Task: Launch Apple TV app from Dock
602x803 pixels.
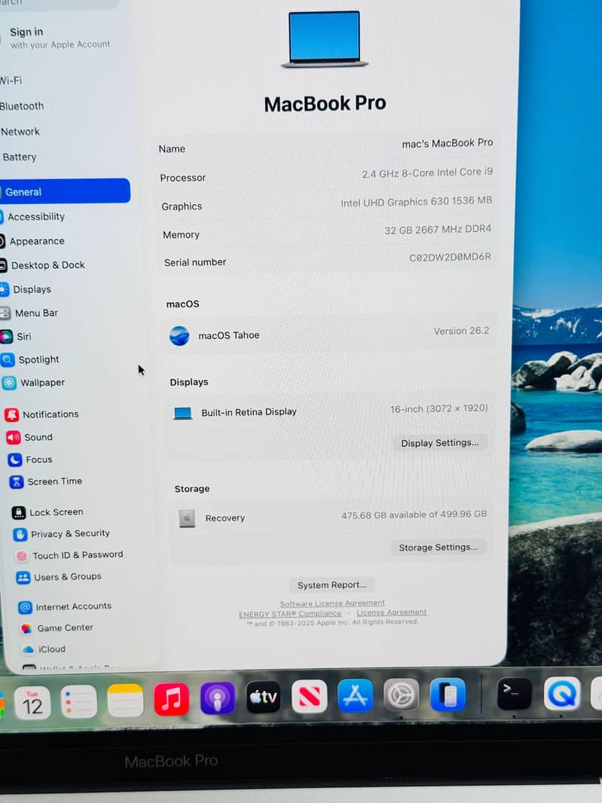Action: click(x=264, y=697)
